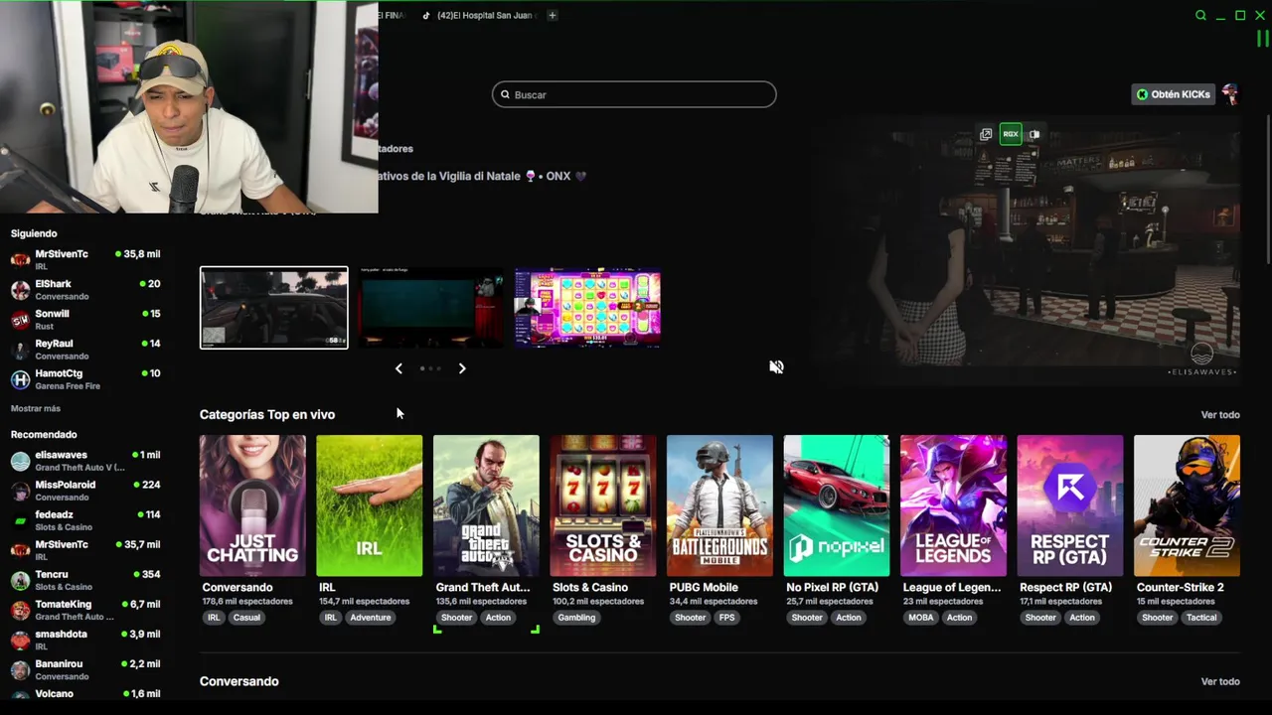Click the split-screen icon next to RGX

click(x=1034, y=134)
